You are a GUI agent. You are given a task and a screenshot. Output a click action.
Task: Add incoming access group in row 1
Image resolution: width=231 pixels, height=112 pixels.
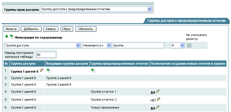[49, 70]
